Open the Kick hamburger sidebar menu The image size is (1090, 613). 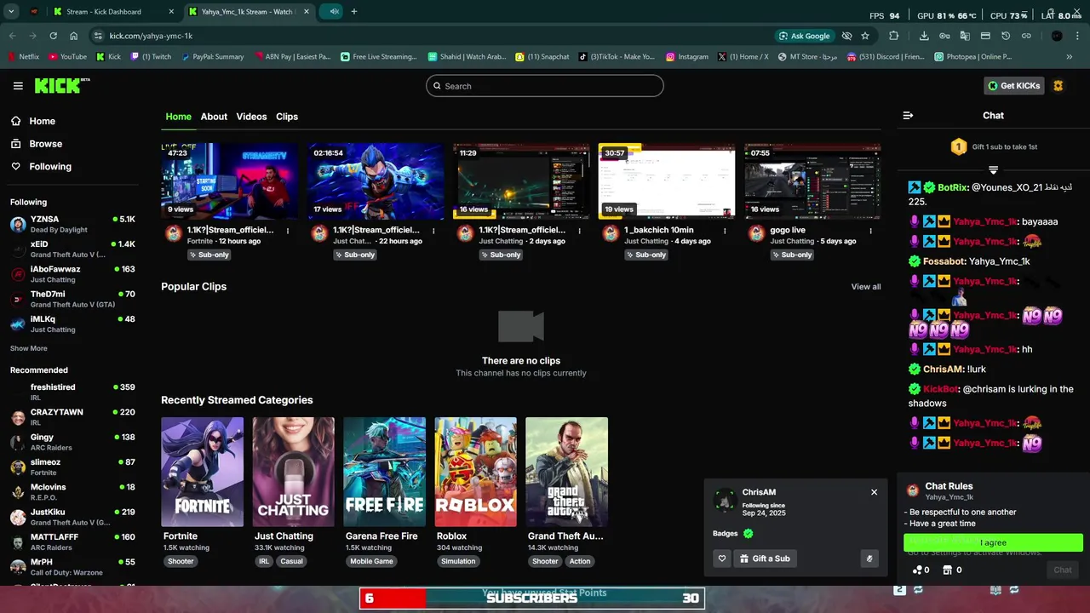(18, 86)
